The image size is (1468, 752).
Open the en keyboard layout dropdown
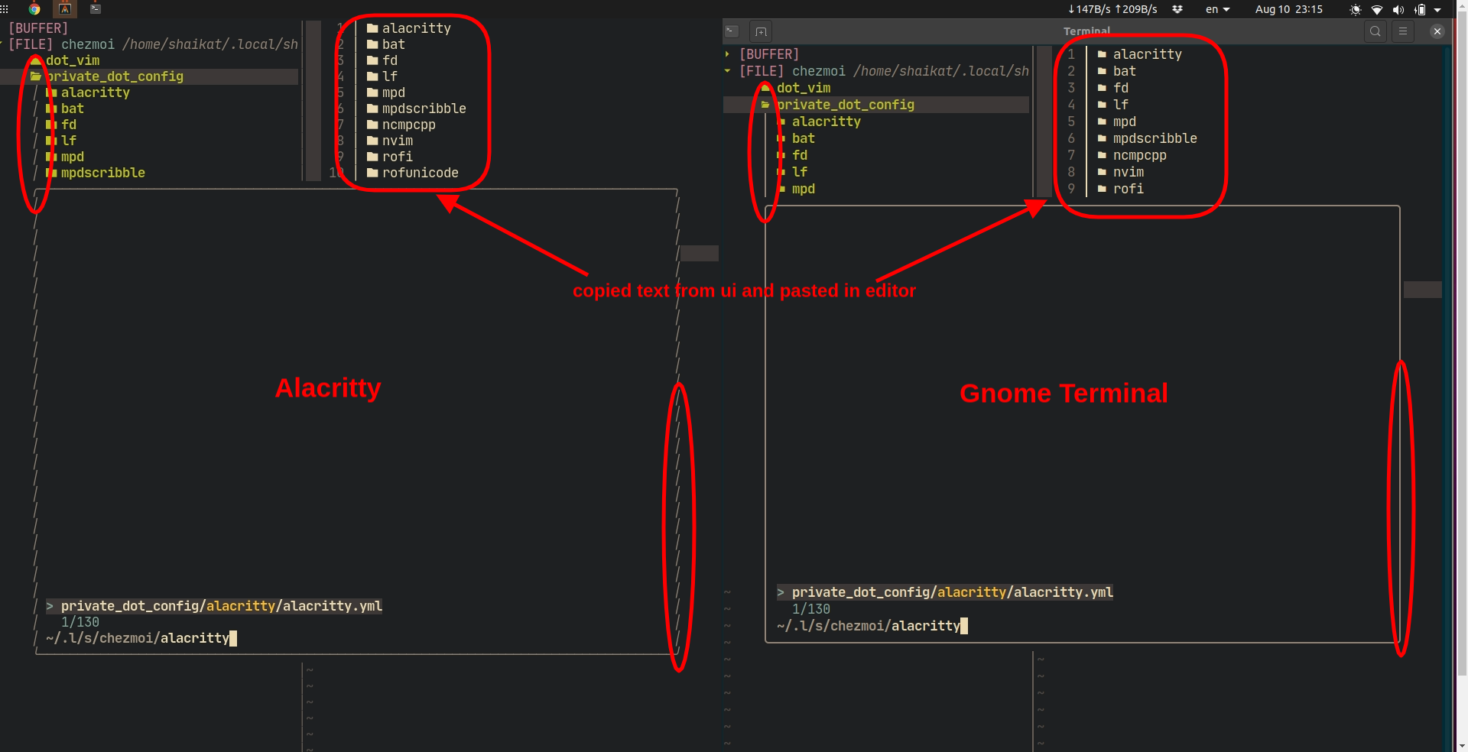(1217, 9)
